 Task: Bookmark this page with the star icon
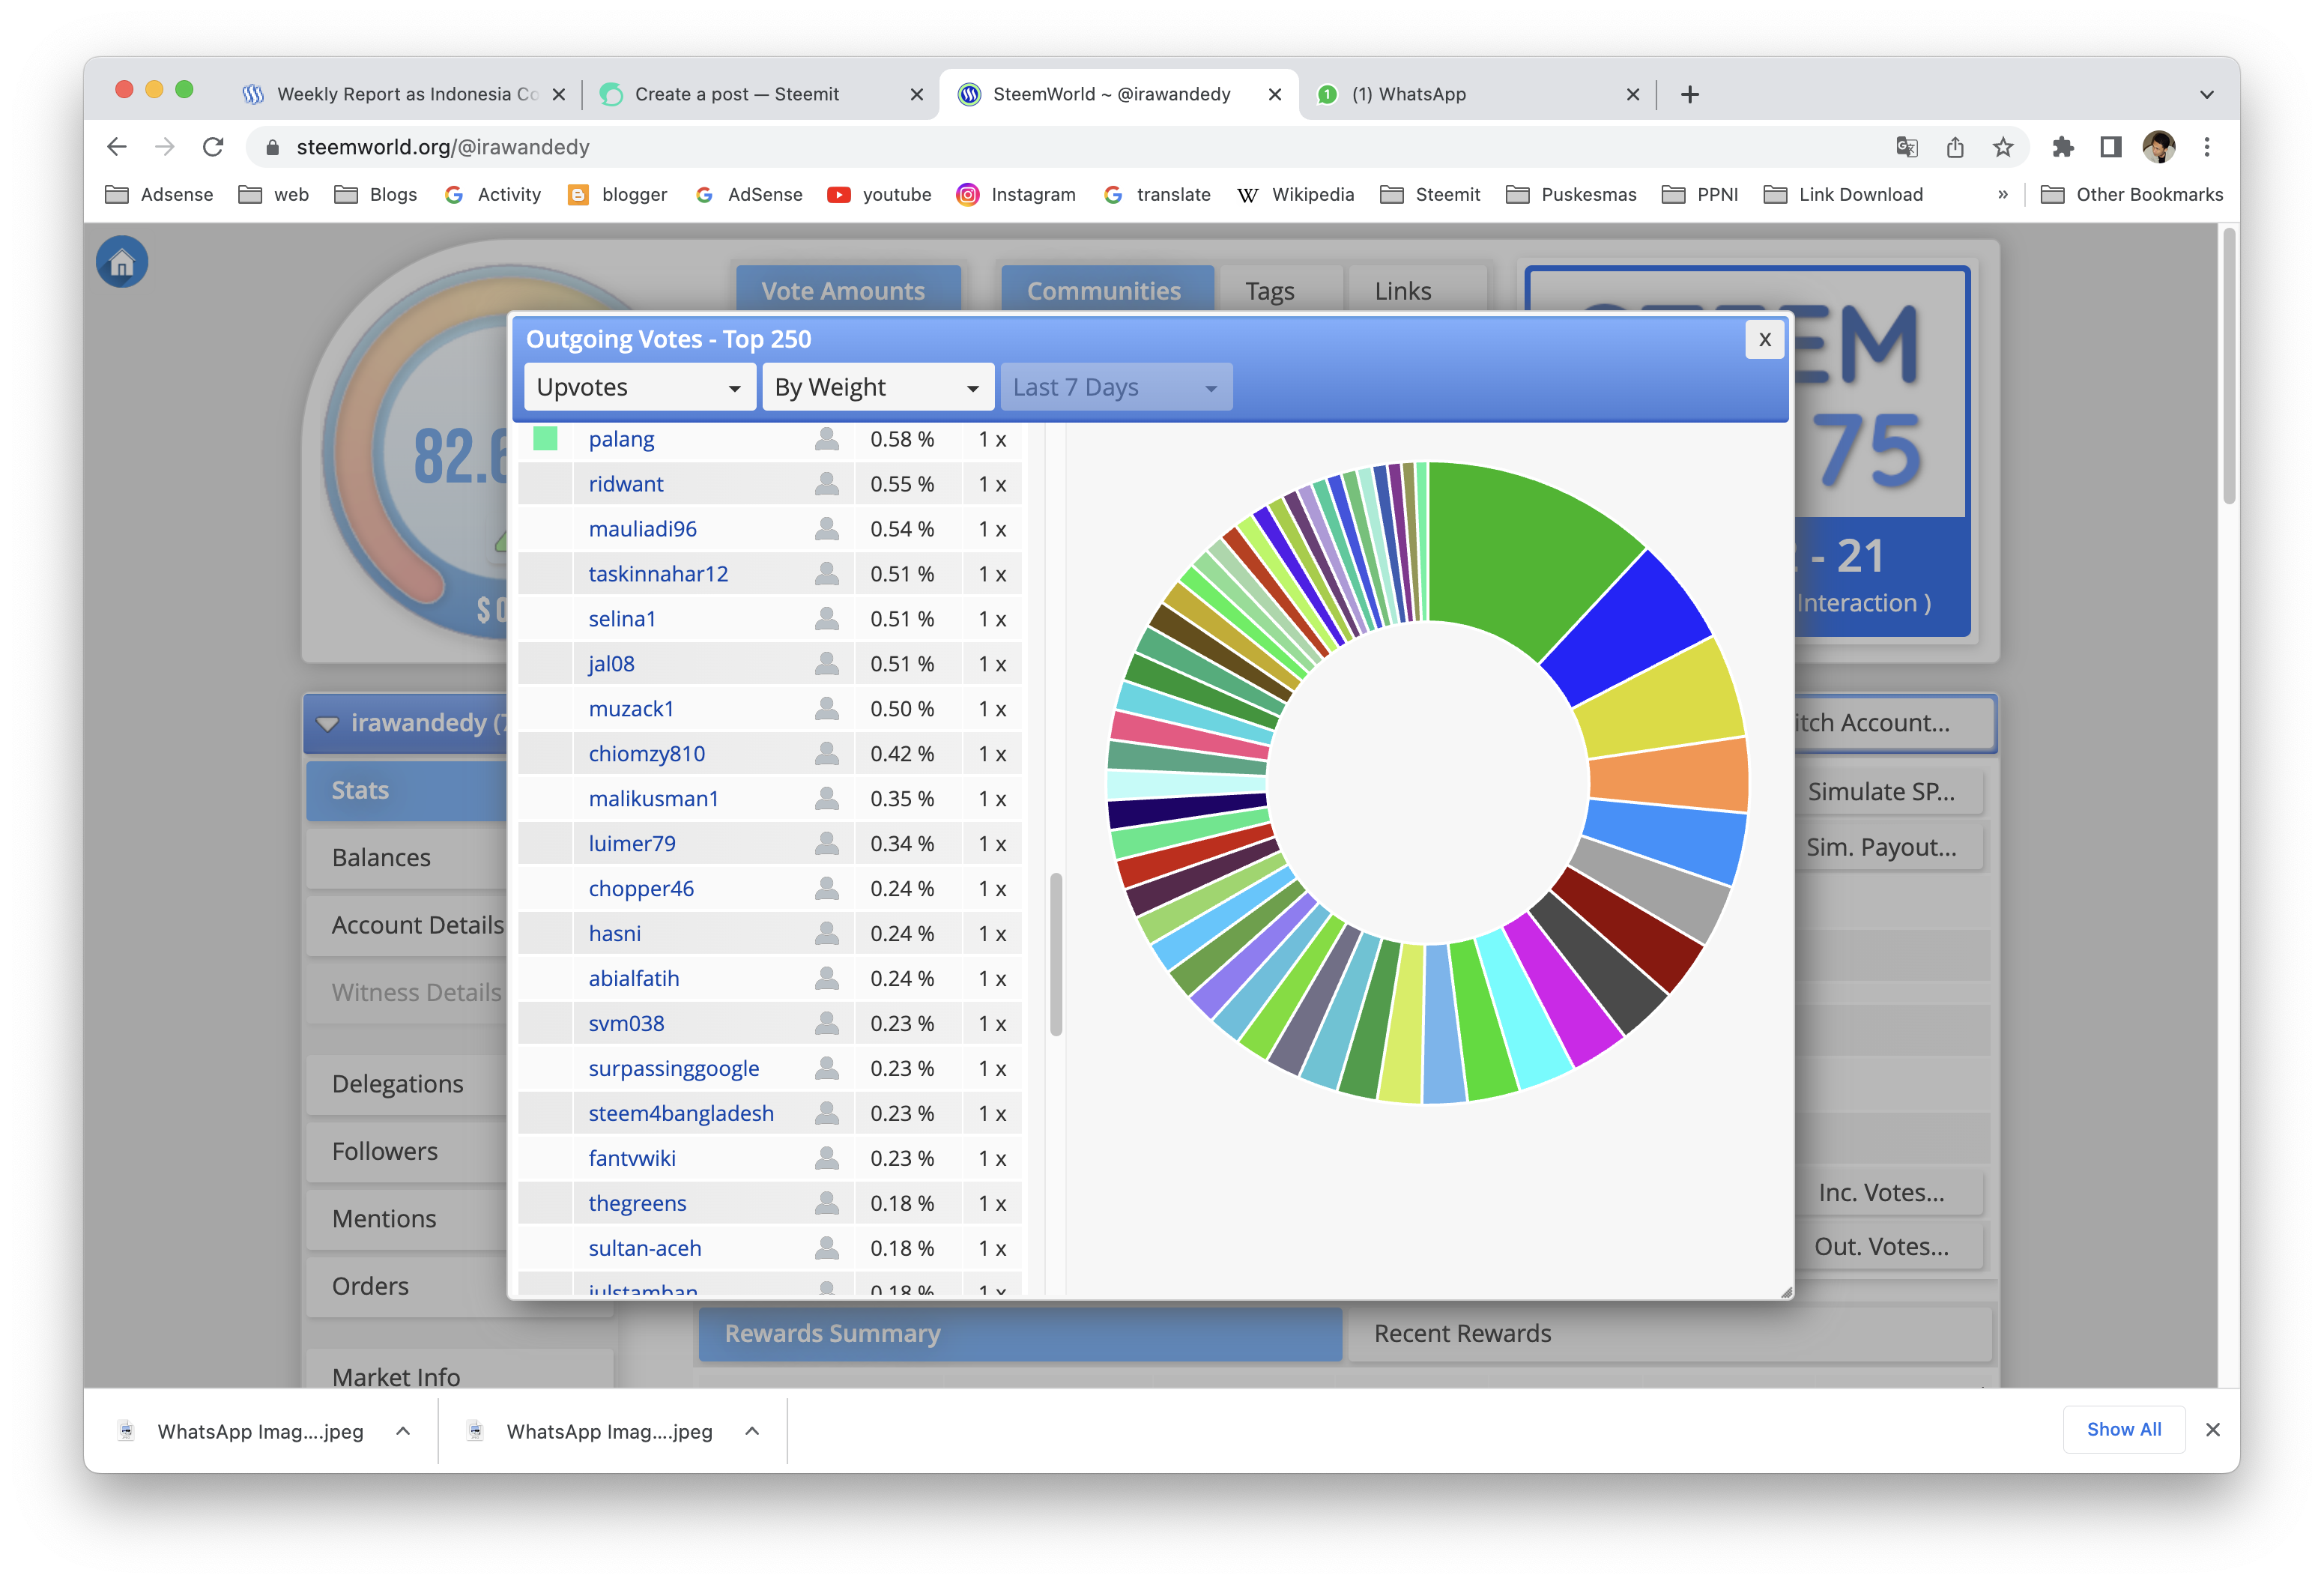(2002, 147)
